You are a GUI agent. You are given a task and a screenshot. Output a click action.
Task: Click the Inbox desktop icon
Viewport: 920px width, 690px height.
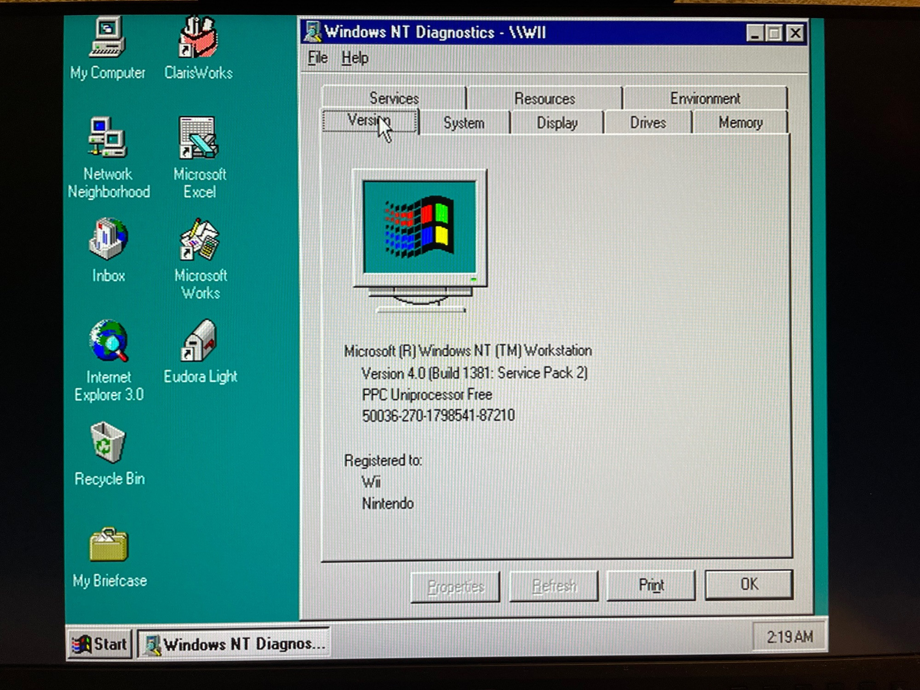(108, 239)
